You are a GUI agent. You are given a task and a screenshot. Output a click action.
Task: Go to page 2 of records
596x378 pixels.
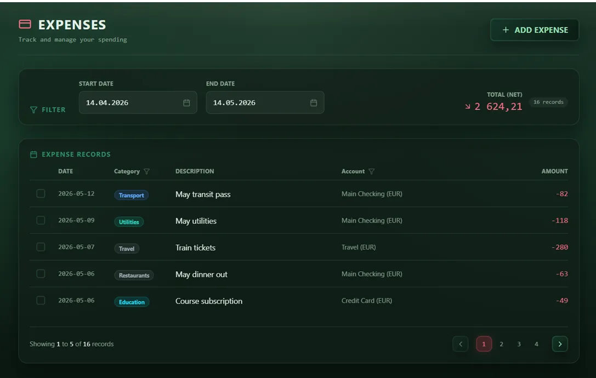(x=501, y=344)
